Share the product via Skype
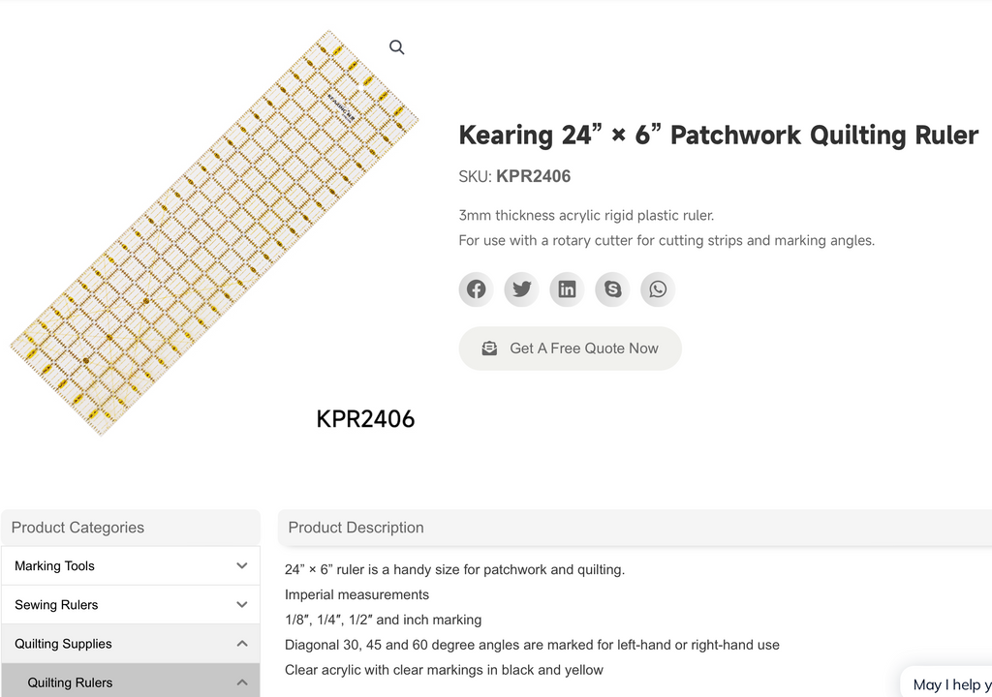Screen dimensions: 992x697 (x=612, y=288)
